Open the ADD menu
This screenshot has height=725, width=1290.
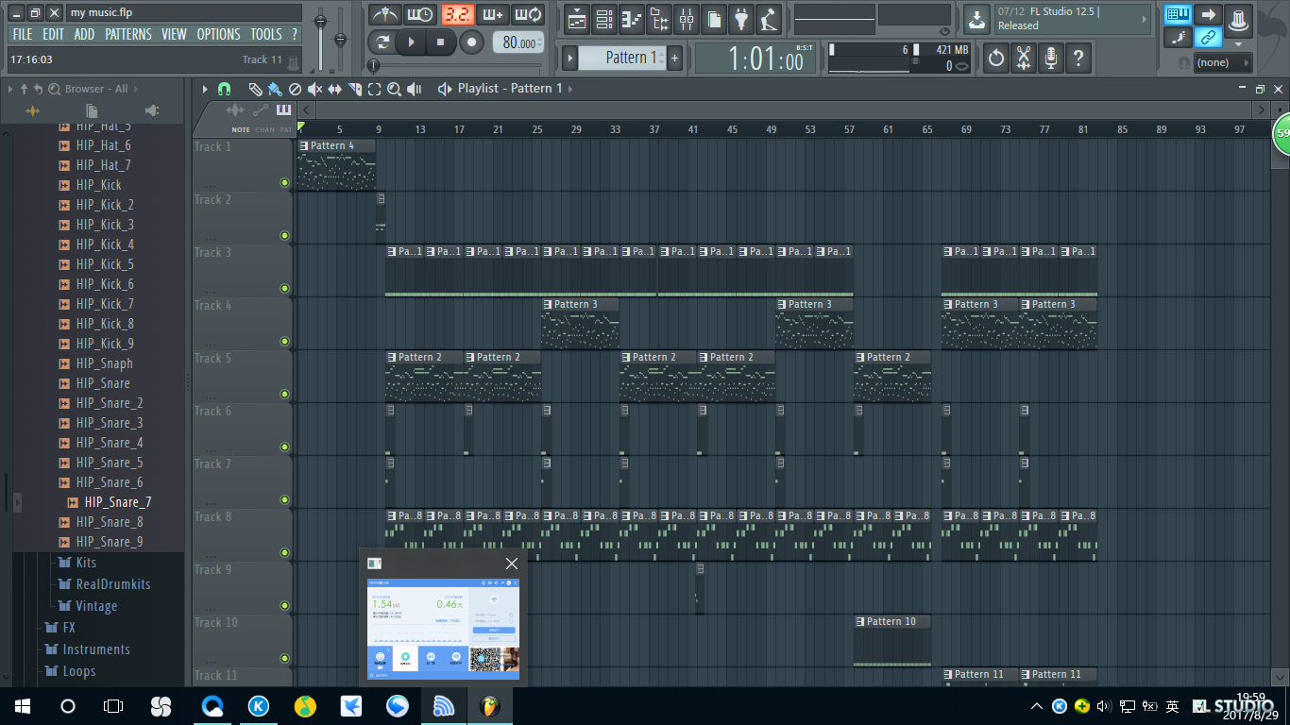(x=84, y=34)
